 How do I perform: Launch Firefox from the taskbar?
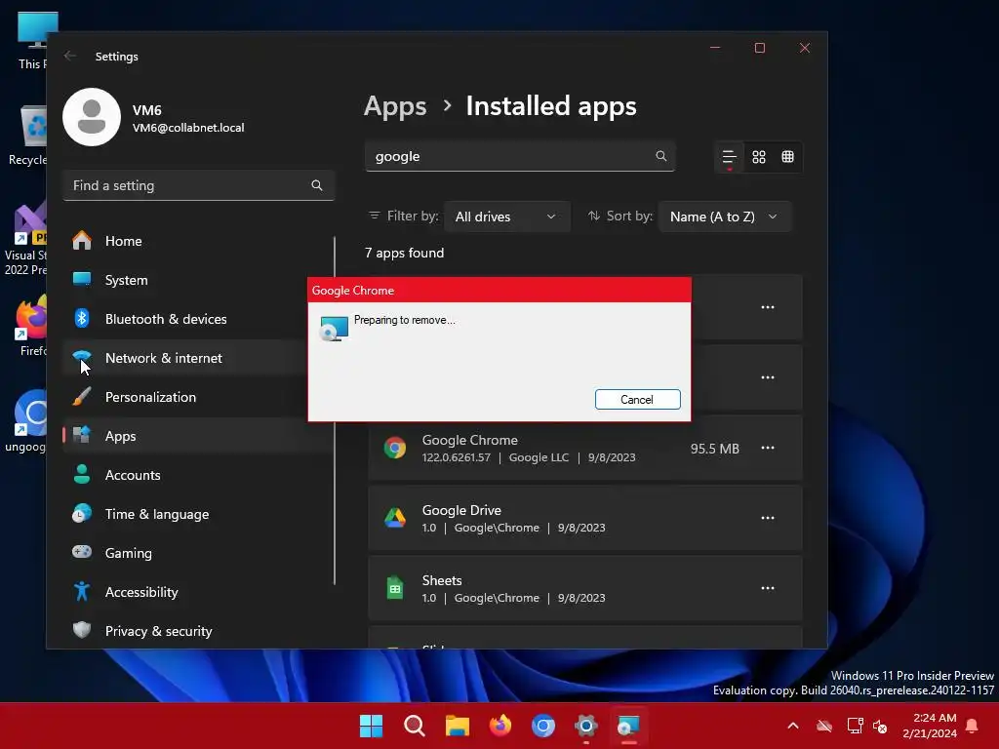point(500,726)
